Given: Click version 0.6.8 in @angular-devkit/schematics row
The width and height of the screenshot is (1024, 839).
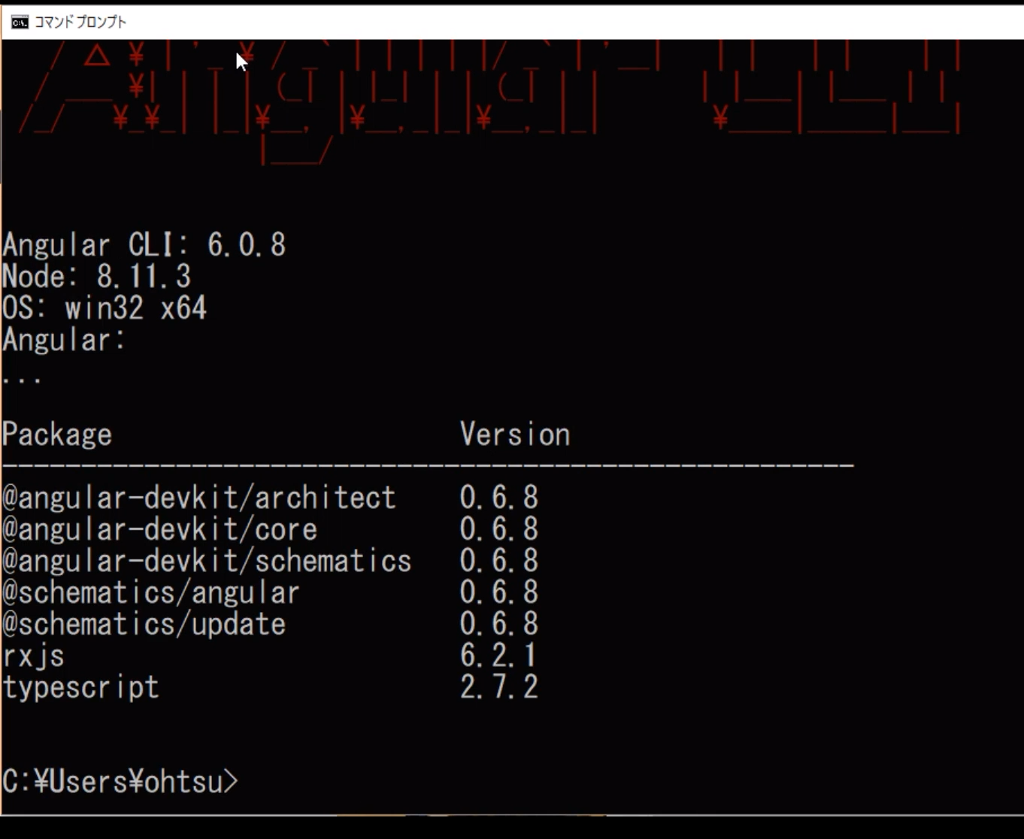Looking at the screenshot, I should (x=499, y=561).
